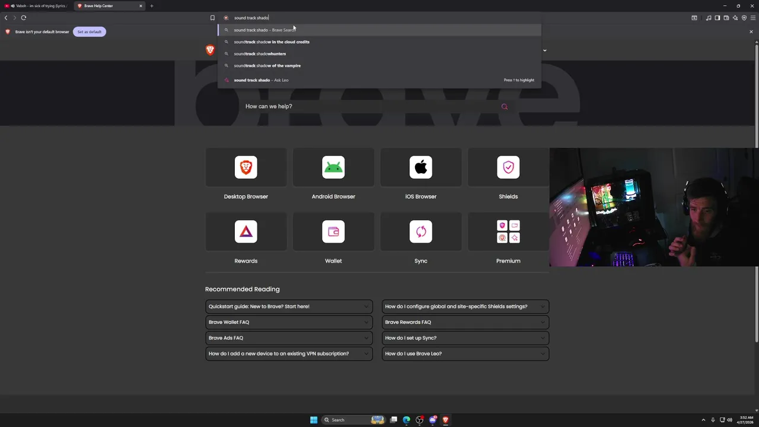Click the help search magnifier icon
The image size is (759, 427).
pyautogui.click(x=505, y=107)
